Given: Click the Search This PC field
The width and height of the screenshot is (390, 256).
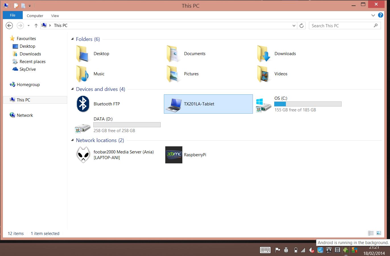Looking at the screenshot, I should [344, 26].
